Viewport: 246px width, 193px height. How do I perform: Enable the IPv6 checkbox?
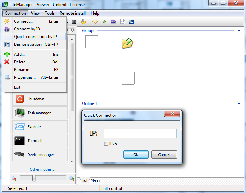pyautogui.click(x=106, y=143)
